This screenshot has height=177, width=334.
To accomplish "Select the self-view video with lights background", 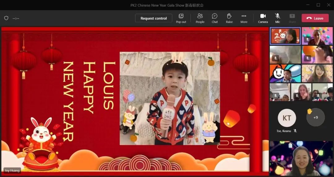I will (x=301, y=158).
